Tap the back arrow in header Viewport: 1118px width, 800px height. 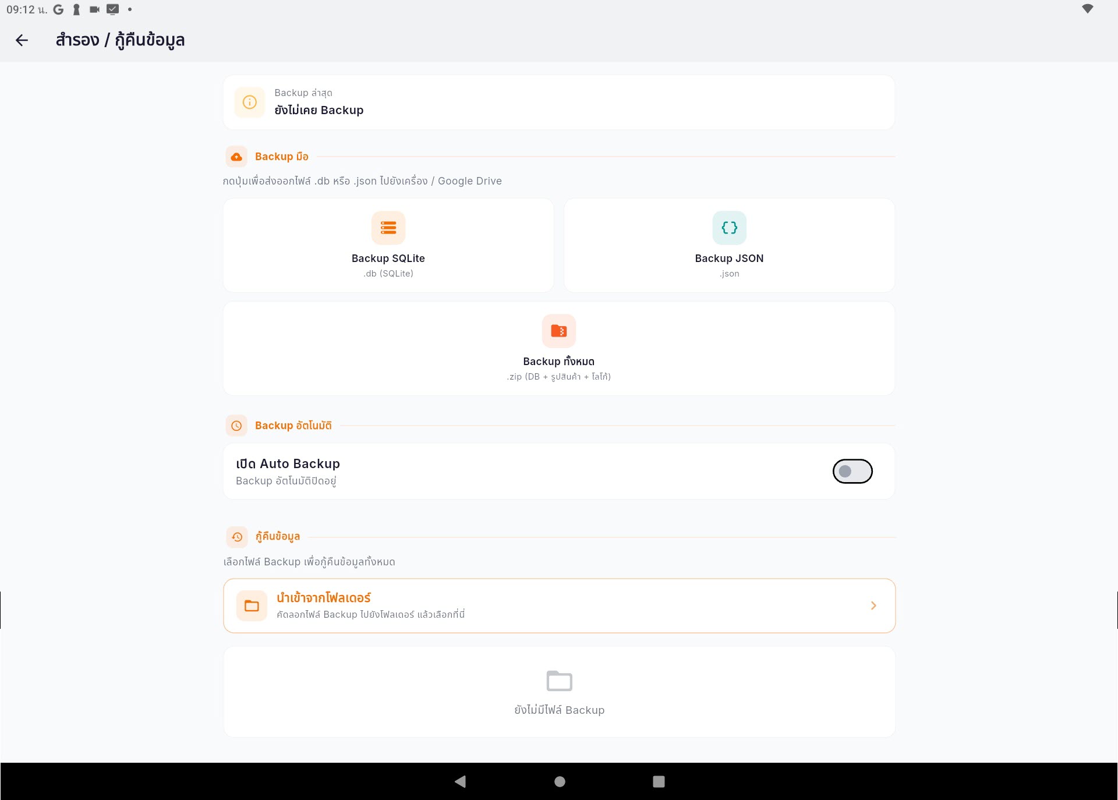[x=22, y=40]
